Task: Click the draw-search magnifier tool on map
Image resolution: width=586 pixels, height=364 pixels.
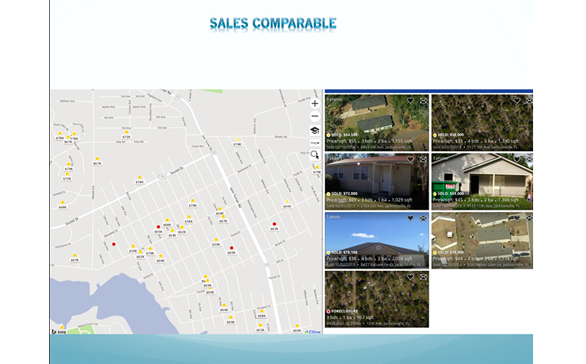Action: pos(315,154)
